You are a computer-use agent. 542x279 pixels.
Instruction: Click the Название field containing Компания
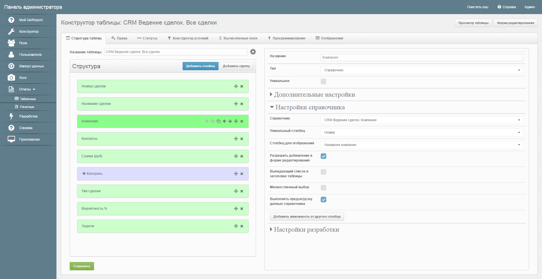[x=422, y=57]
